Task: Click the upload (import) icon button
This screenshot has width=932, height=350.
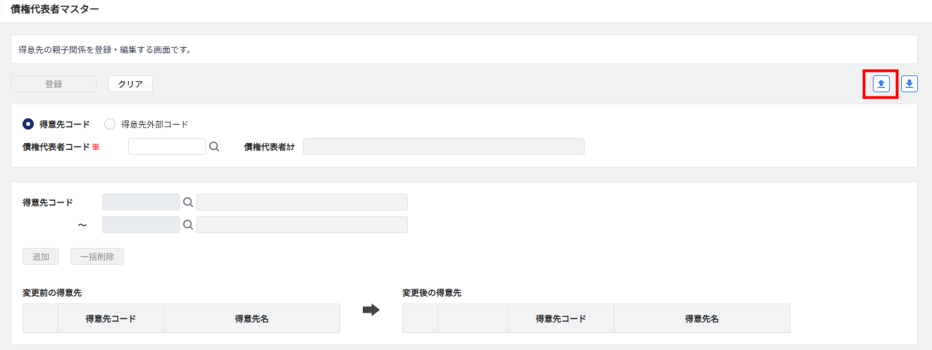Action: (x=881, y=85)
